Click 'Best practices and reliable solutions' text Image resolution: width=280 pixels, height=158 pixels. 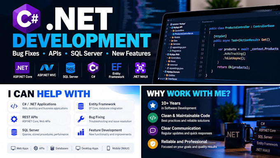pos(186,120)
